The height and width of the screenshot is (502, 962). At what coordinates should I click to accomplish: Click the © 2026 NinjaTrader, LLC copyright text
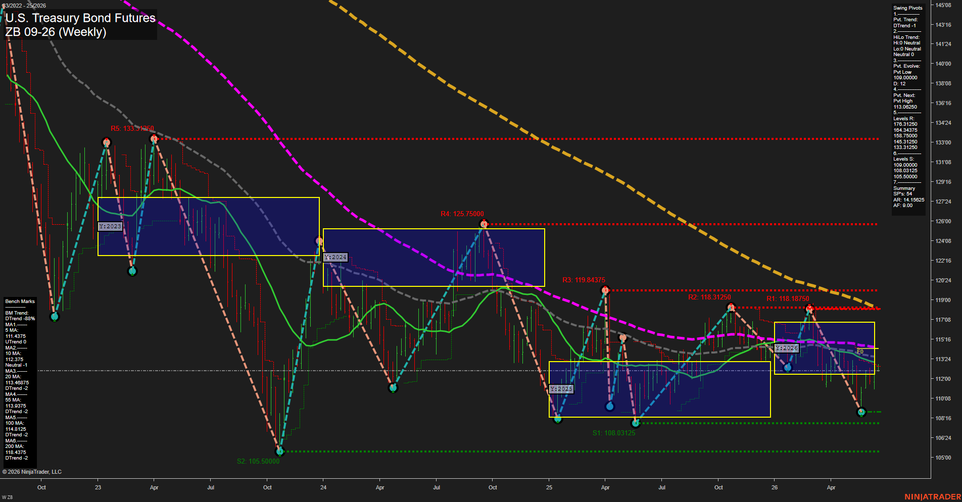click(32, 472)
